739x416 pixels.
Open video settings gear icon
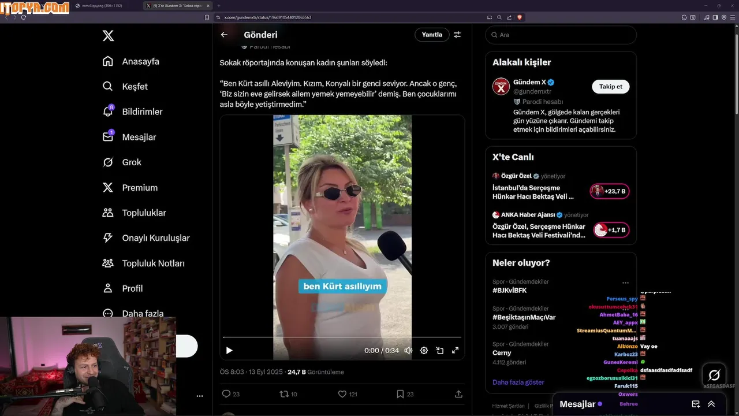424,350
